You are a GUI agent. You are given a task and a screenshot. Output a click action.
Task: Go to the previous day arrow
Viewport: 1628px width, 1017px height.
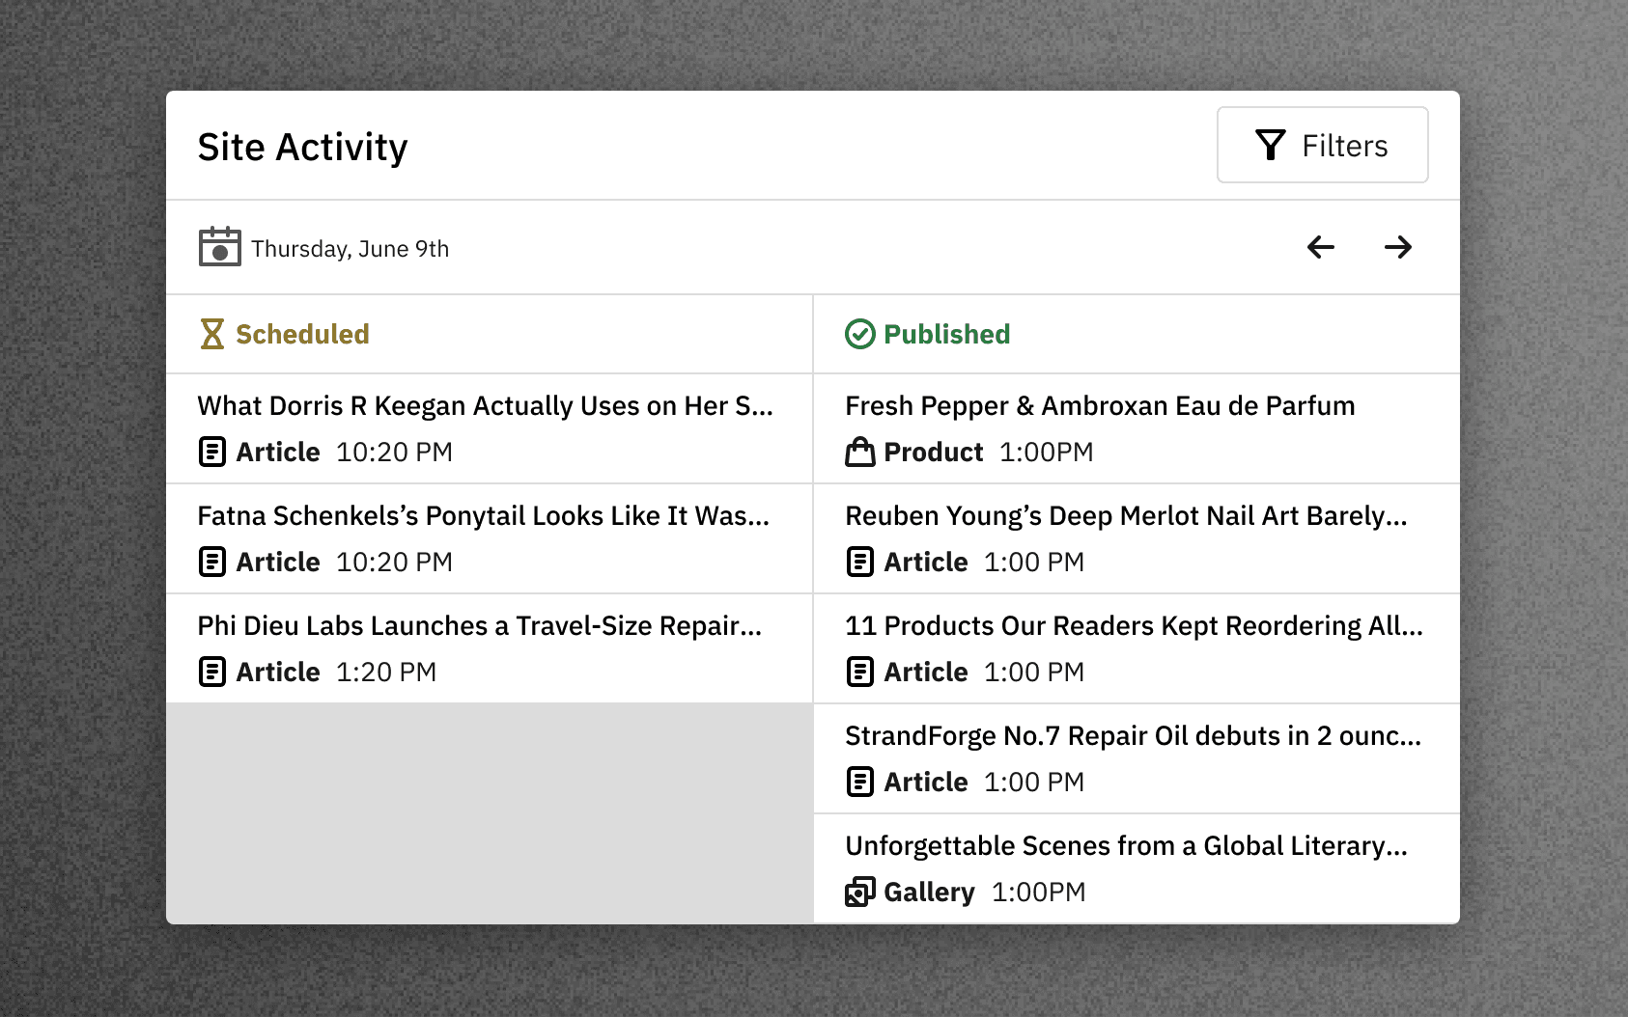[x=1320, y=247]
